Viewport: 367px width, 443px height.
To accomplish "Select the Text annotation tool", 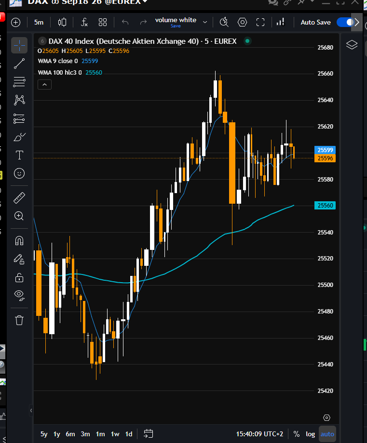I will point(19,155).
